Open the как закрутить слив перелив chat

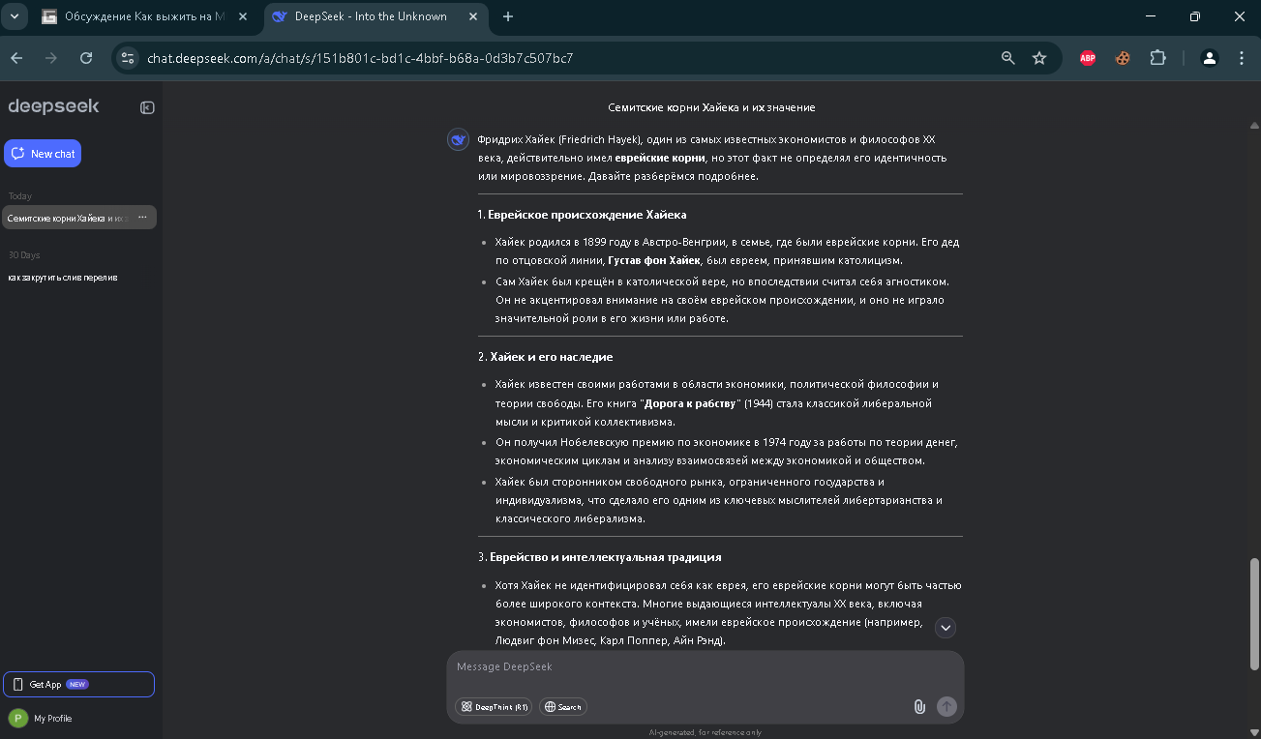click(63, 278)
